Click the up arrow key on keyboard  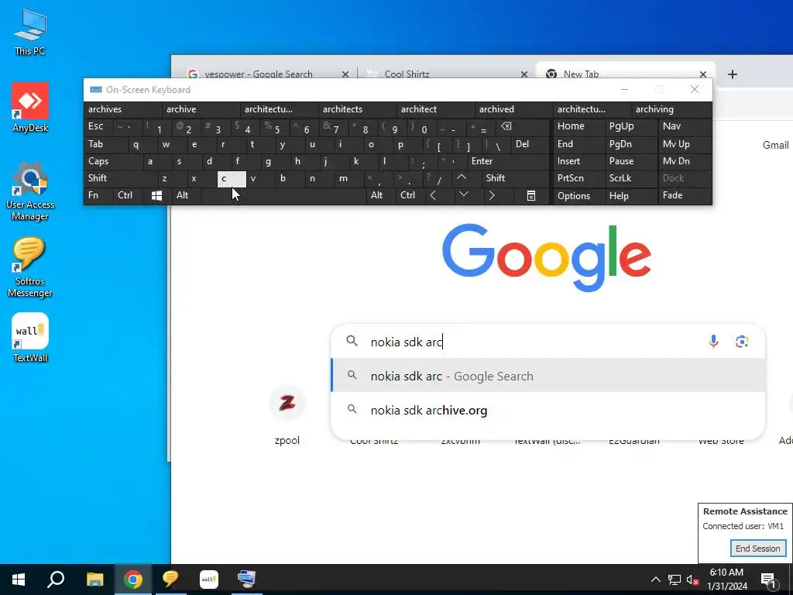[x=462, y=177]
